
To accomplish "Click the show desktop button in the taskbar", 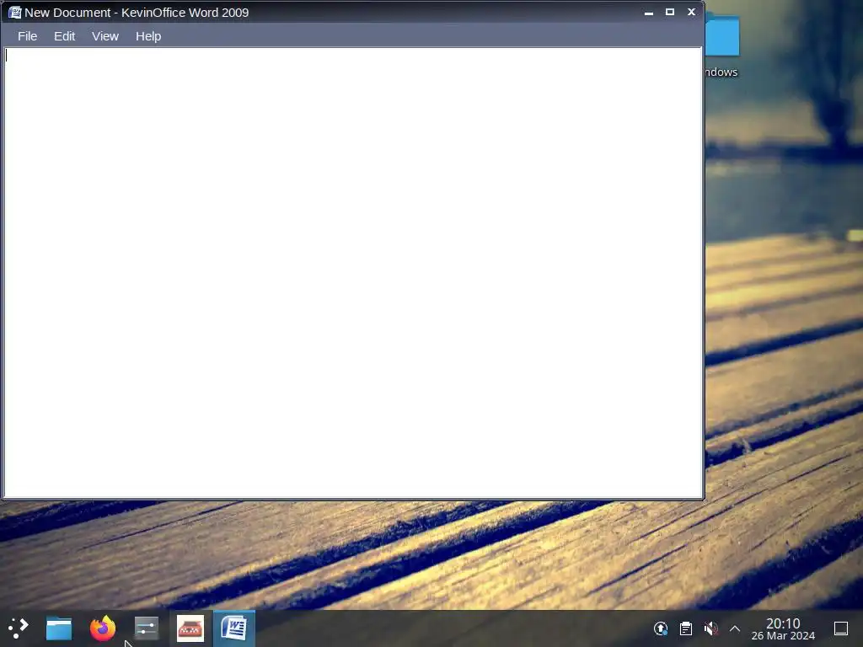I will click(841, 628).
